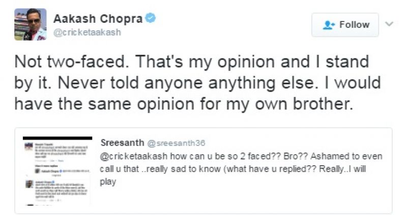Open Sreesanth's name in the quoted tweet
Image resolution: width=407 pixels, height=215 pixels.
click(122, 142)
